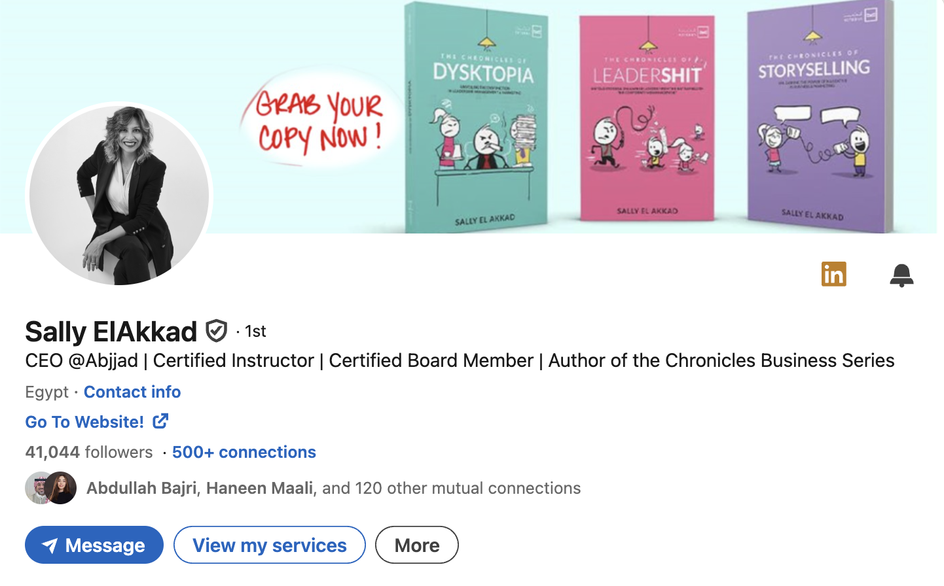The image size is (944, 586).
Task: Click Abdullah Bajri's mutual connection avatar
Action: (x=38, y=488)
